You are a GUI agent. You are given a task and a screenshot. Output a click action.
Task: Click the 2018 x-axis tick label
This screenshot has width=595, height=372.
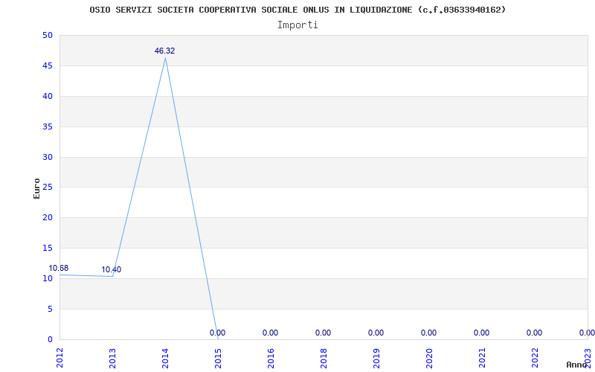click(324, 358)
